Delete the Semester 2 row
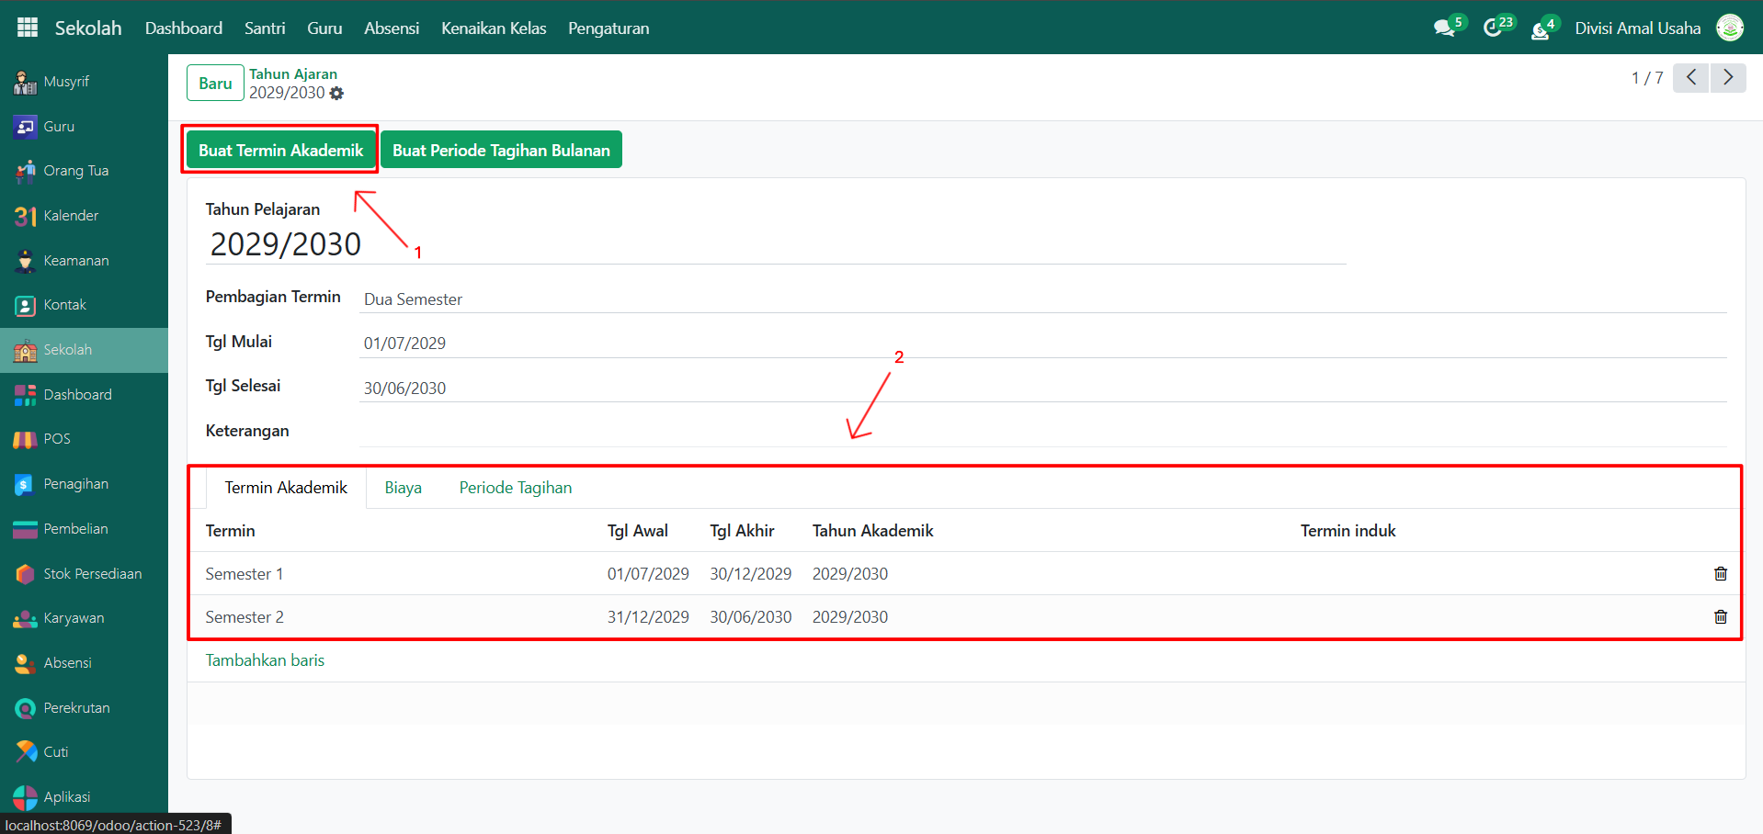Image resolution: width=1763 pixels, height=834 pixels. (1720, 617)
